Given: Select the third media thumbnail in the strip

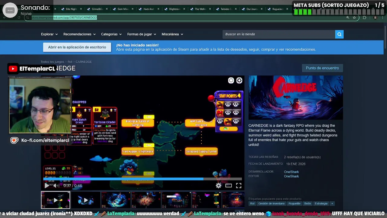Looking at the screenshot, I should click(x=116, y=200).
